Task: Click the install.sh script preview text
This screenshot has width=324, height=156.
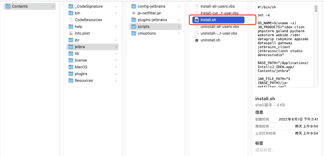Action: pyautogui.click(x=283, y=46)
